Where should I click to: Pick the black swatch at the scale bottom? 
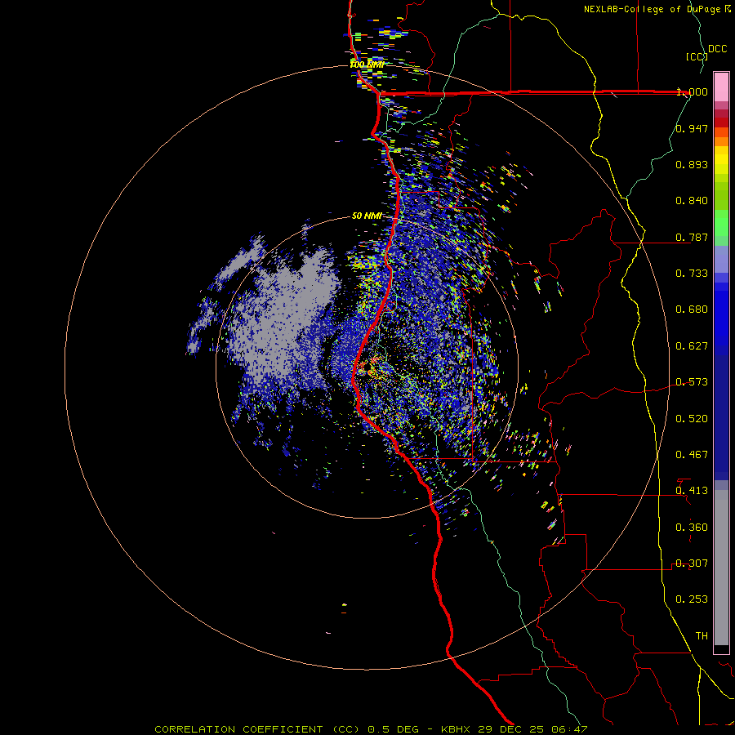(x=721, y=648)
